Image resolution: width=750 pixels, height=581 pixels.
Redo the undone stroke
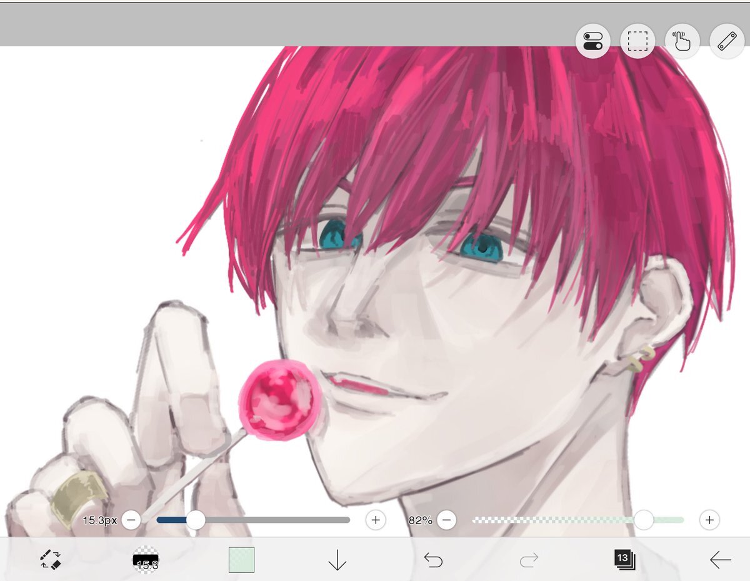click(x=529, y=560)
